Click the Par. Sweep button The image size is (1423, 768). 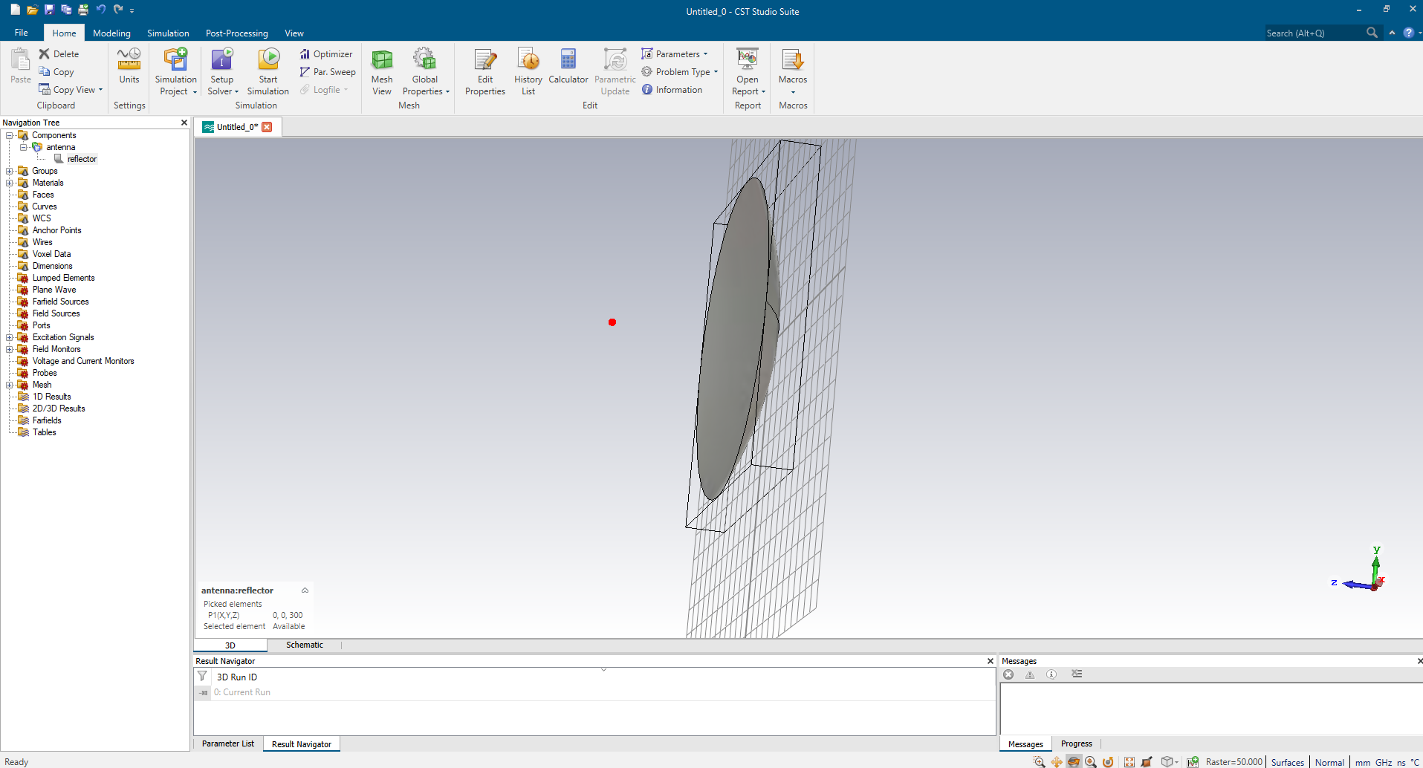point(328,72)
